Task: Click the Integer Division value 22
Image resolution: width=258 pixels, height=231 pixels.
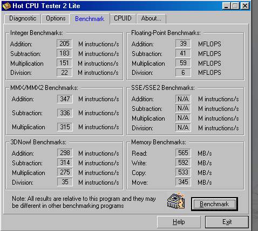Action: click(x=64, y=73)
